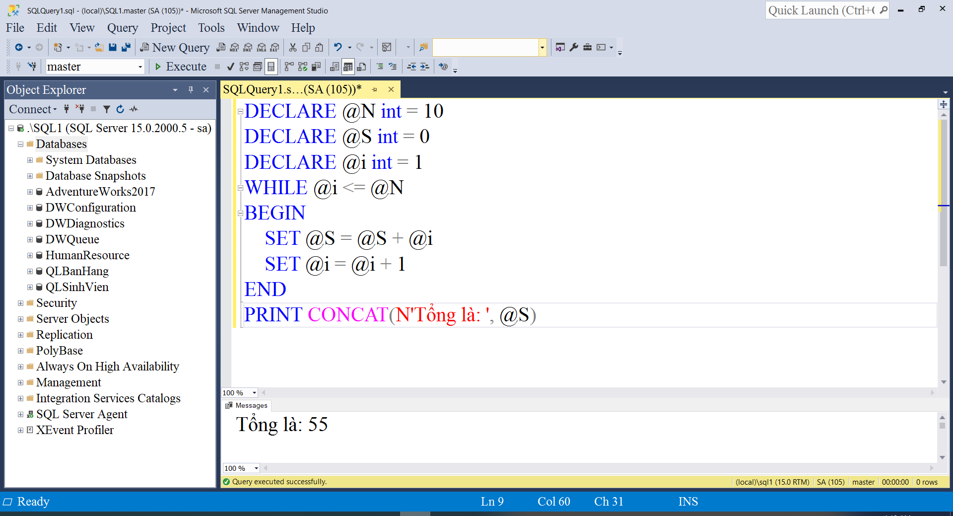
Task: Open the Activity Monitor icon in Object Explorer
Action: [x=134, y=109]
